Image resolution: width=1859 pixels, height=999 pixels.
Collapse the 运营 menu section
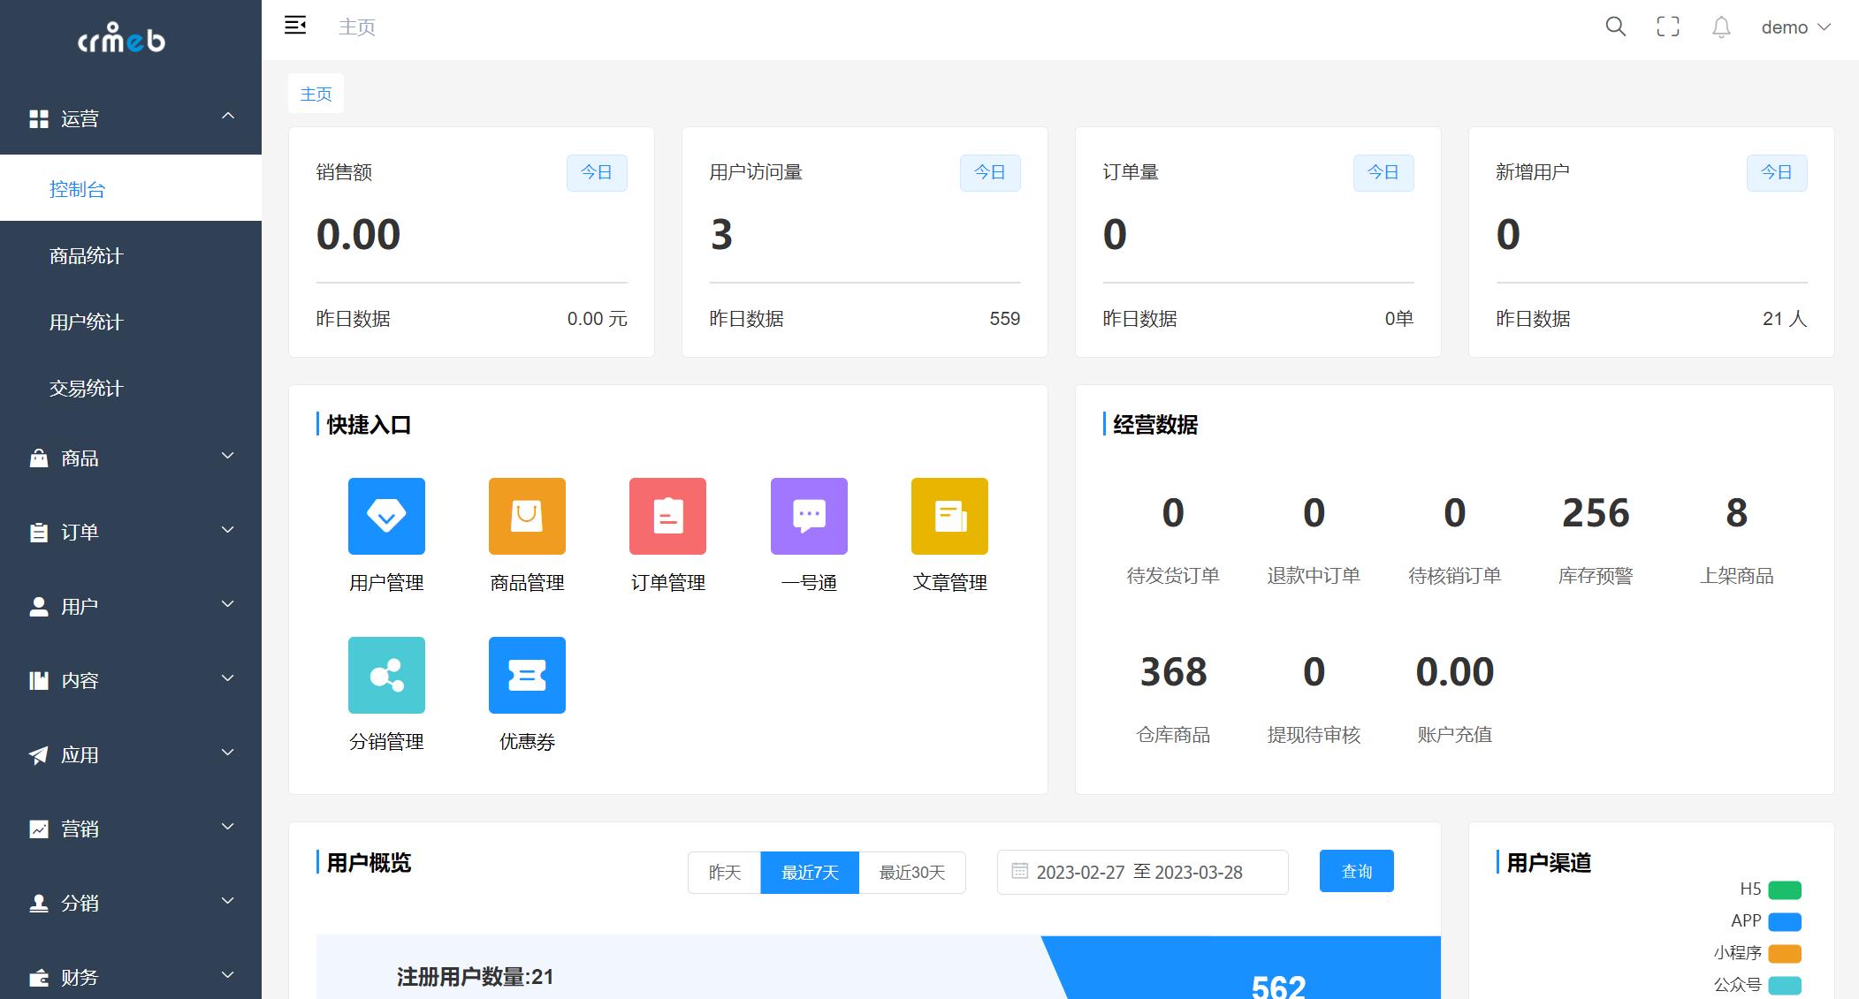pos(228,116)
